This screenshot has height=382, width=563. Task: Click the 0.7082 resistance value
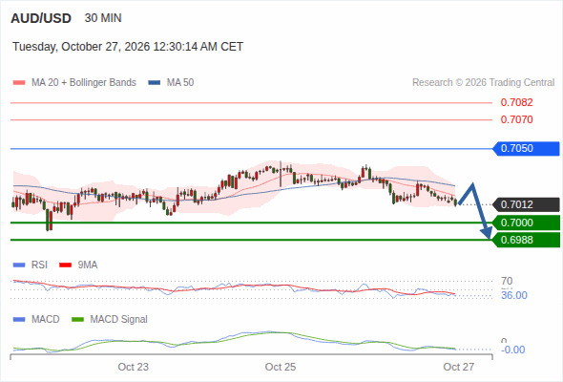(x=516, y=102)
